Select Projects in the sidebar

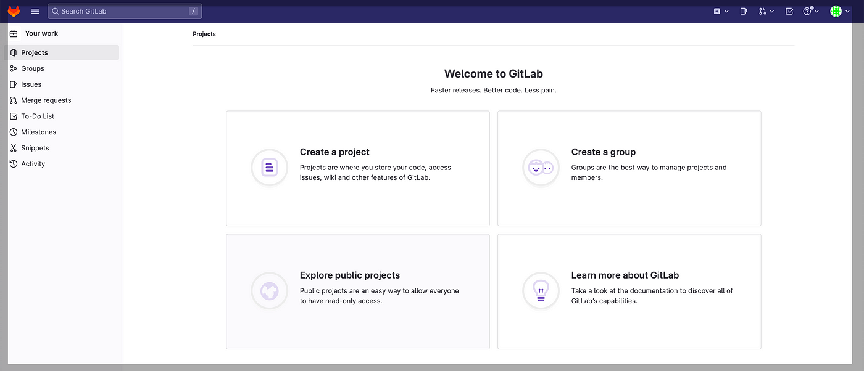[x=62, y=52]
